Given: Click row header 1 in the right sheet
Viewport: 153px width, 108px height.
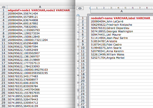Looking at the screenshot, I should (x=83, y=18).
